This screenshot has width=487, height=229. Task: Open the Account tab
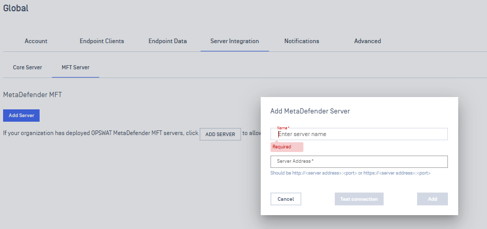(36, 41)
